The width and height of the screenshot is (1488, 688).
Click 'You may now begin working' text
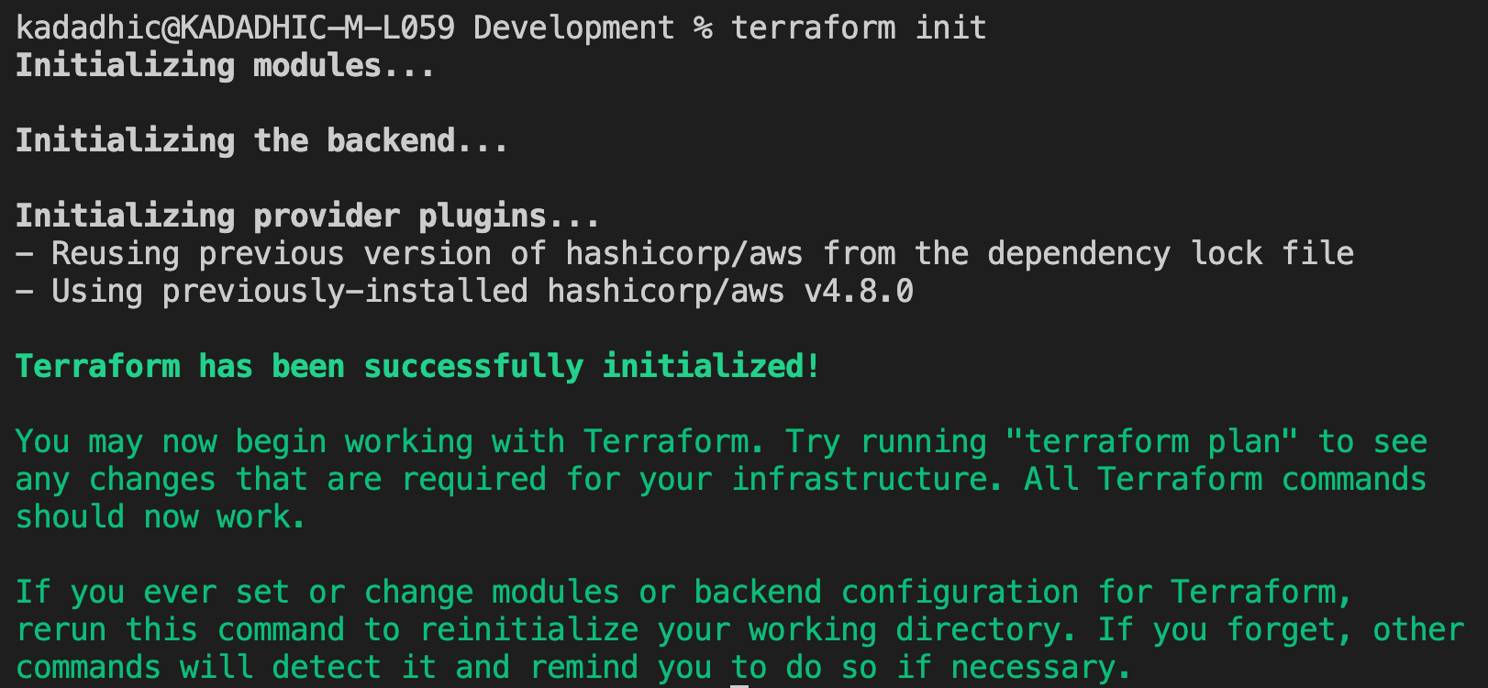tap(244, 441)
